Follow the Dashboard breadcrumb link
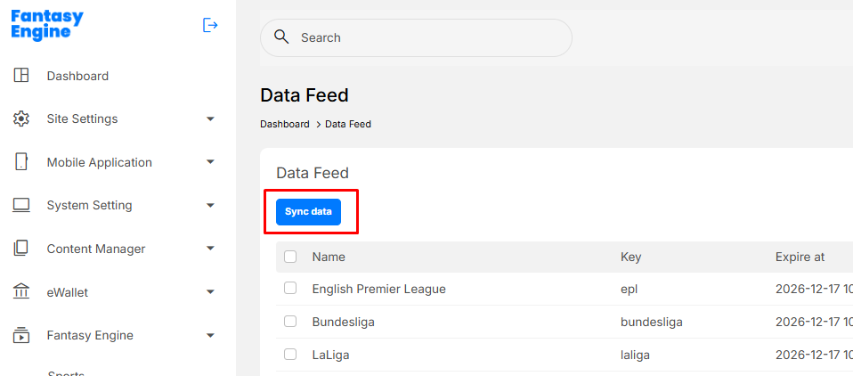Viewport: 853px width, 376px height. [x=284, y=124]
